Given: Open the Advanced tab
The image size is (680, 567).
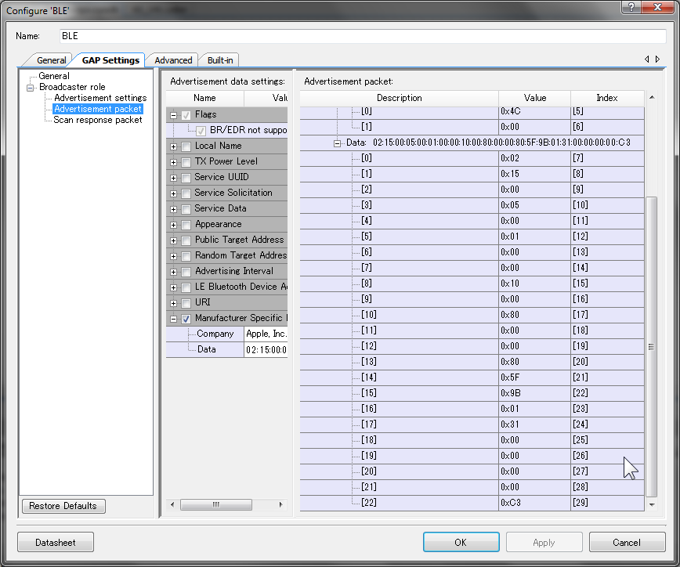Looking at the screenshot, I should click(173, 60).
